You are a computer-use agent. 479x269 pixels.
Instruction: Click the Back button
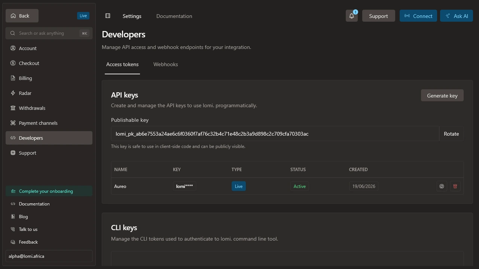(x=22, y=16)
